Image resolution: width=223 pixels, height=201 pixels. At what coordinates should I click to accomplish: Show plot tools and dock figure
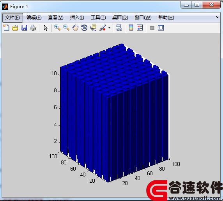coord(161,28)
